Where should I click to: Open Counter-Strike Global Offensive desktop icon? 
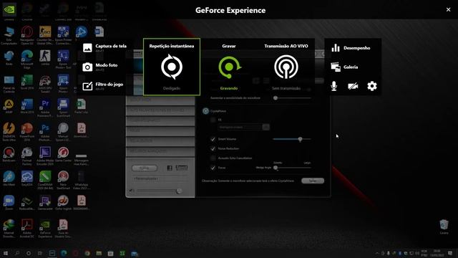45,35
